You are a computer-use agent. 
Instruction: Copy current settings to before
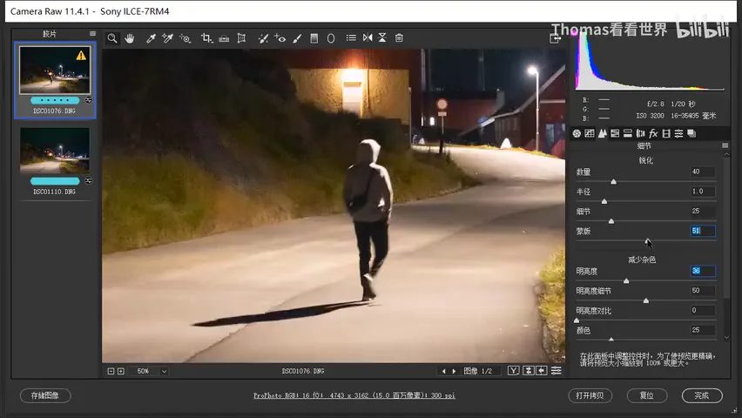click(542, 371)
